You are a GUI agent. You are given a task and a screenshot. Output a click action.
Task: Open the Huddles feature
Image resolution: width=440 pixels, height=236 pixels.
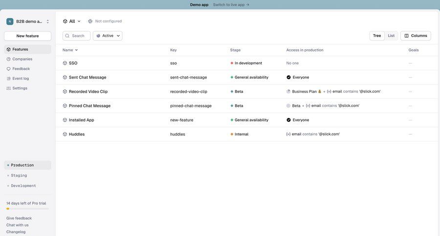point(77,134)
